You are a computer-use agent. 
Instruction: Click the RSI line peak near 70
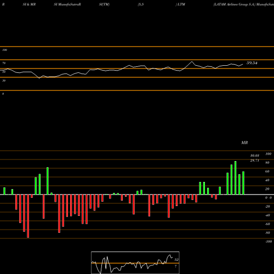(192, 61)
